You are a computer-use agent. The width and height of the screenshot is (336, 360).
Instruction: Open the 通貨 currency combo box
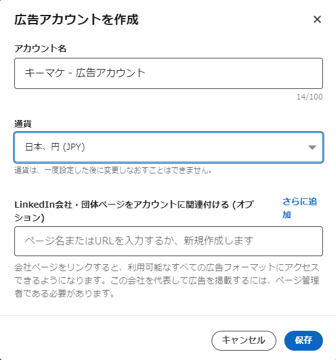tap(169, 147)
